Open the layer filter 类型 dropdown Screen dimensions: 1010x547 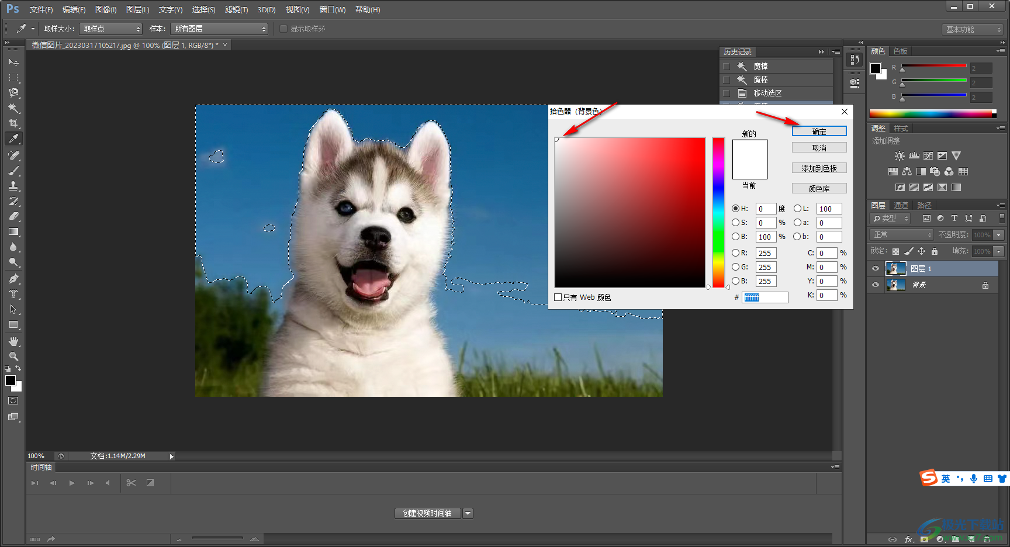pos(891,218)
